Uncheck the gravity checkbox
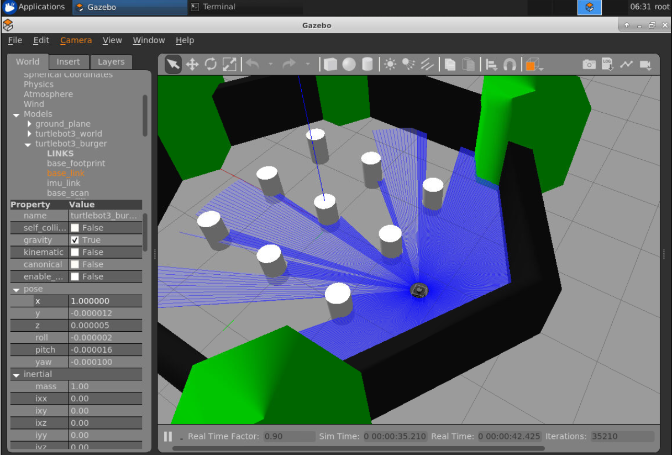Image resolution: width=672 pixels, height=455 pixels. (x=75, y=240)
